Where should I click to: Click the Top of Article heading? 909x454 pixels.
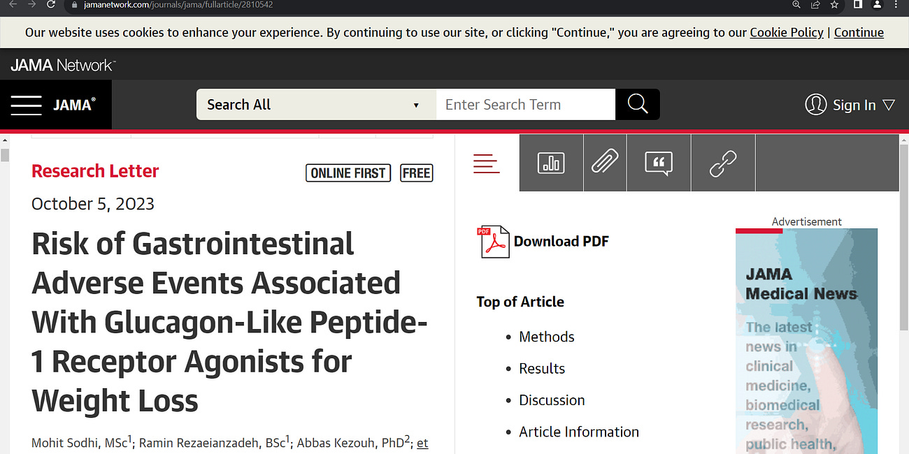[x=520, y=302]
